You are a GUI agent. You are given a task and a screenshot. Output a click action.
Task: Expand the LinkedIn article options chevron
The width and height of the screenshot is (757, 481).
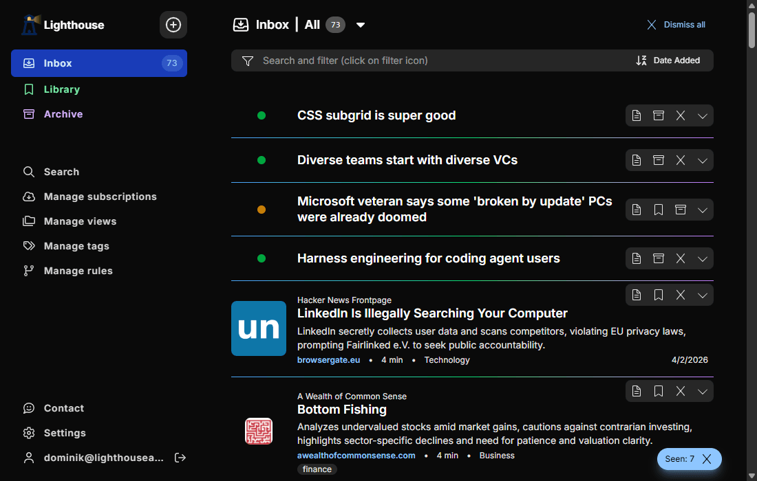click(703, 295)
